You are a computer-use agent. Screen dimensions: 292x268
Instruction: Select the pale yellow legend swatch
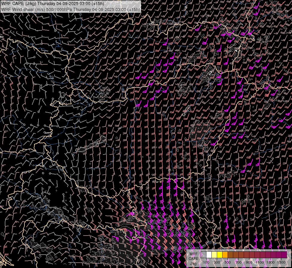pyautogui.click(x=214, y=255)
